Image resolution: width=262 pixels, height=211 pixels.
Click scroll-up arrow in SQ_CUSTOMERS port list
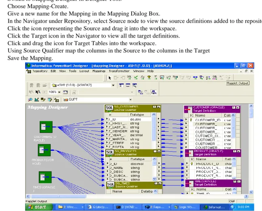(154, 114)
